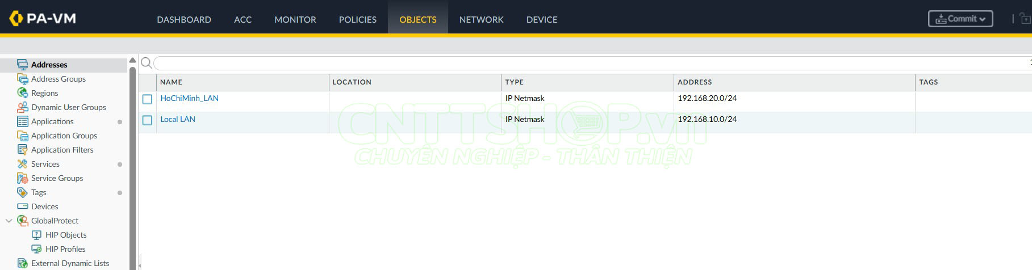The width and height of the screenshot is (1032, 270).
Task: Click the Addresses icon in sidebar
Action: coord(23,65)
